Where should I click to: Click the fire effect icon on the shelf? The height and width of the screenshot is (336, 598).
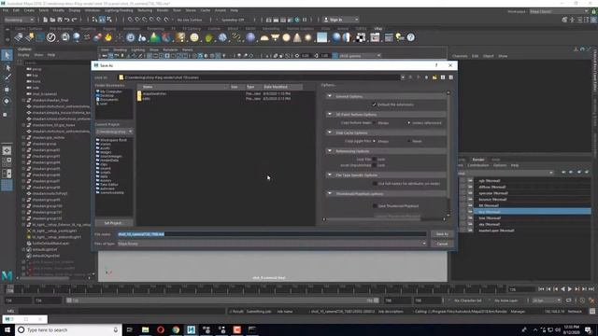[108, 37]
